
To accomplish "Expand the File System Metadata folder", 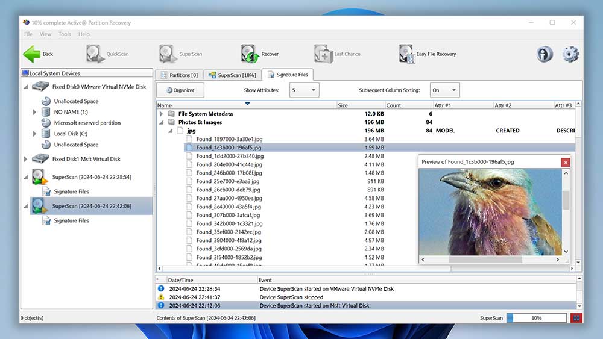I will pos(161,114).
